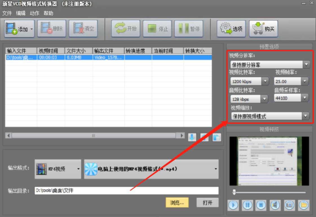Click the 文件大小 column header
Image resolution: width=316 pixels, height=217 pixels.
pos(79,51)
